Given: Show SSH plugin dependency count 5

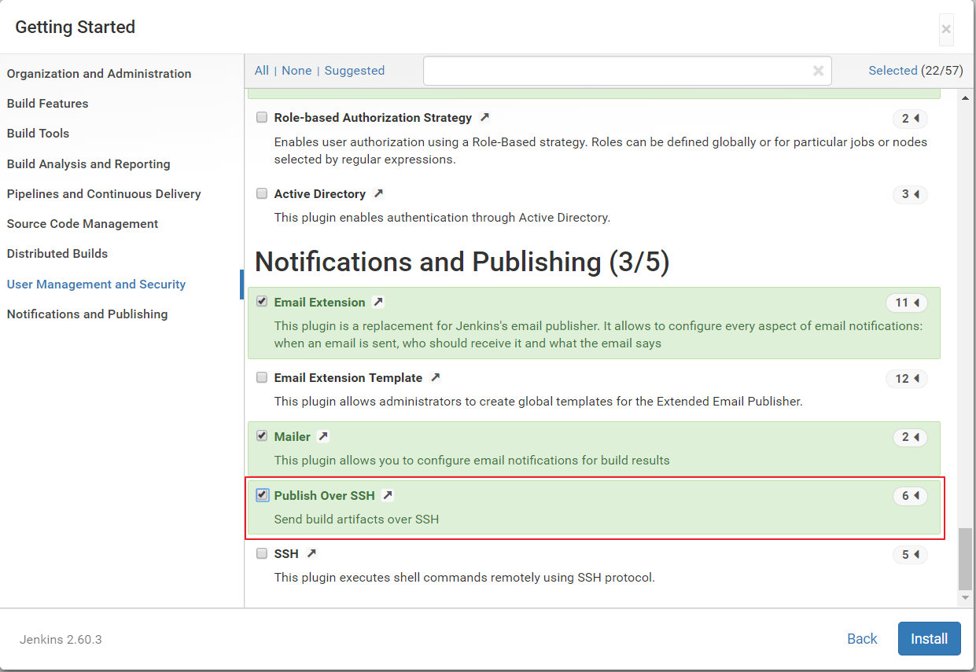Looking at the screenshot, I should pyautogui.click(x=910, y=555).
